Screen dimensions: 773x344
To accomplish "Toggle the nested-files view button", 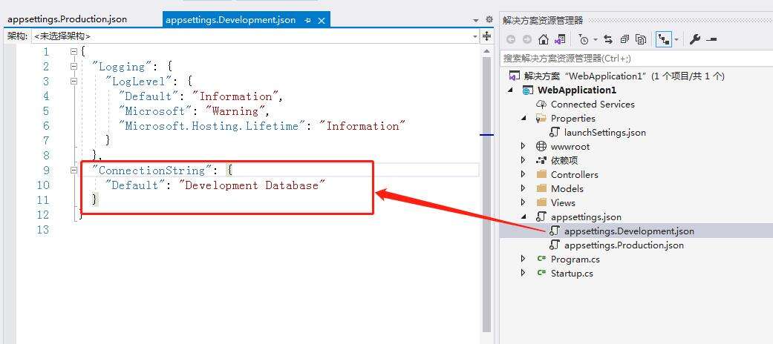I will click(x=662, y=39).
